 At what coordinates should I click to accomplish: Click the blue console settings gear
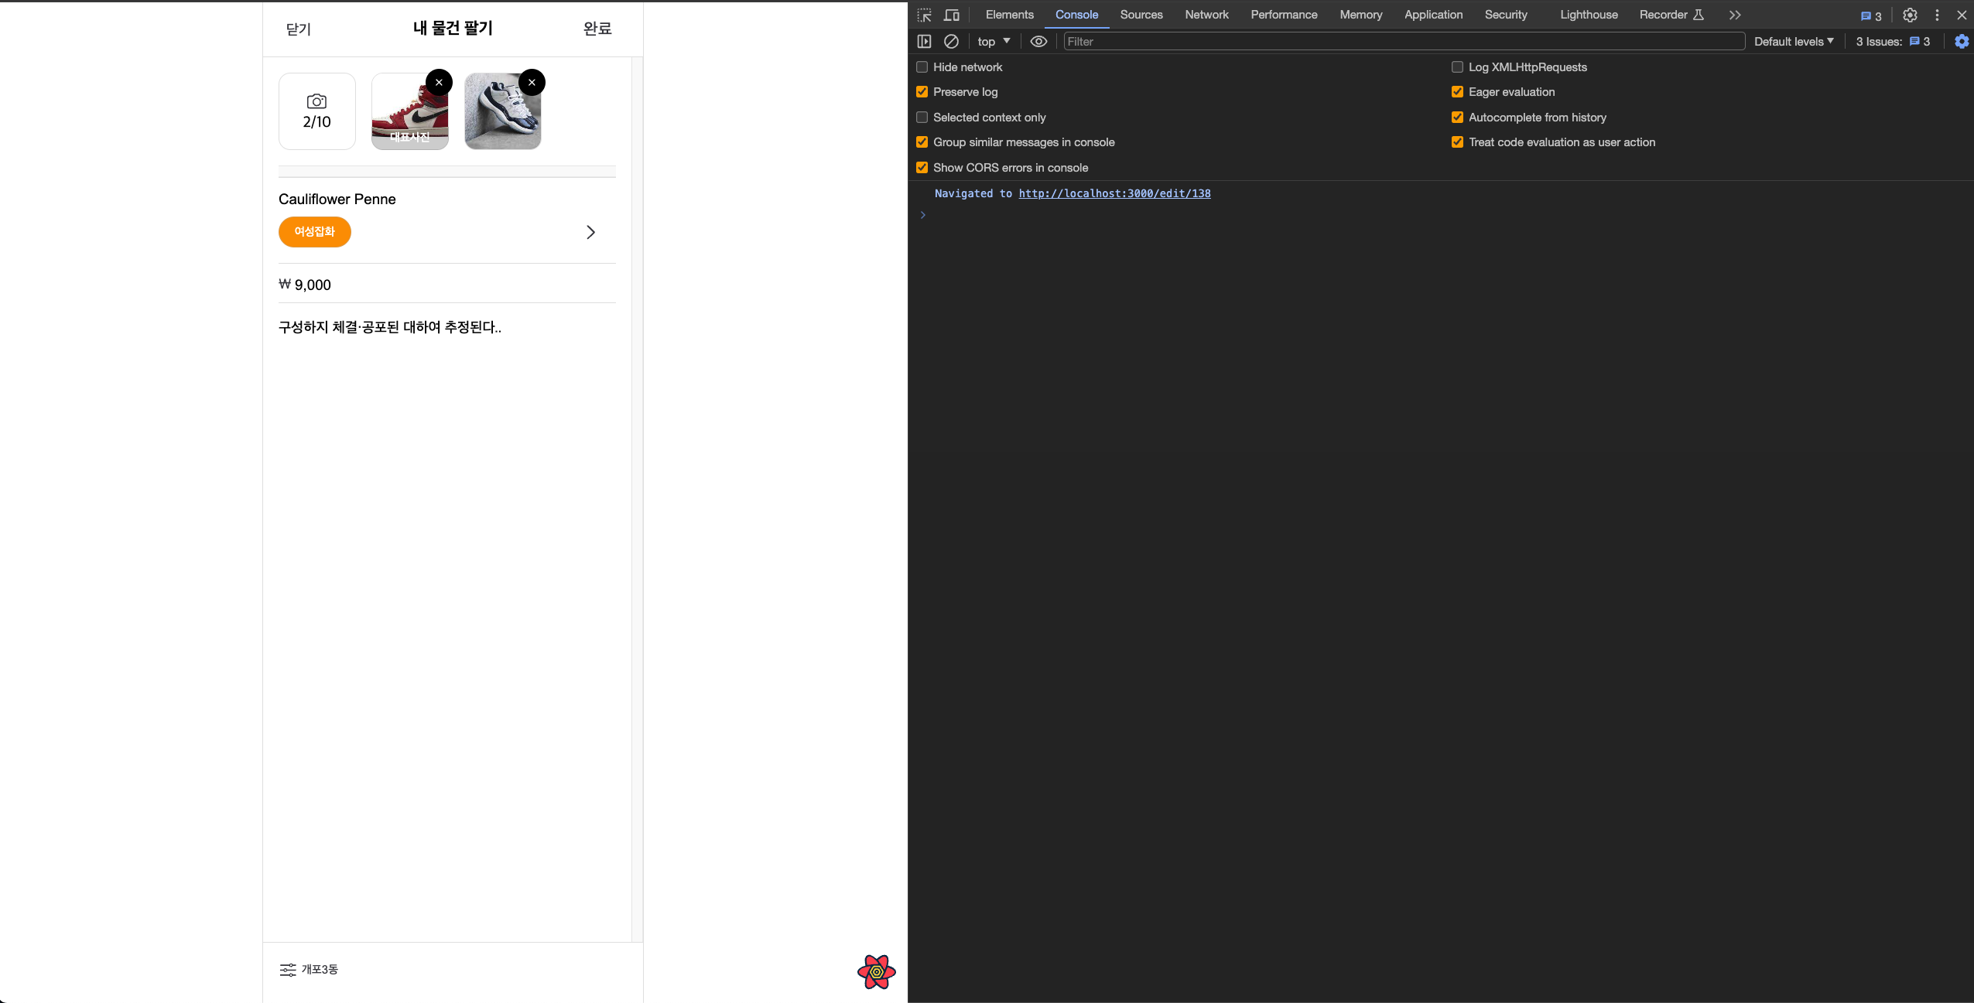coord(1961,41)
